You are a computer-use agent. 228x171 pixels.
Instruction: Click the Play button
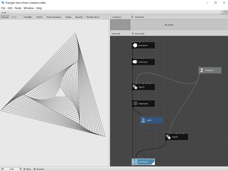(x=27, y=169)
